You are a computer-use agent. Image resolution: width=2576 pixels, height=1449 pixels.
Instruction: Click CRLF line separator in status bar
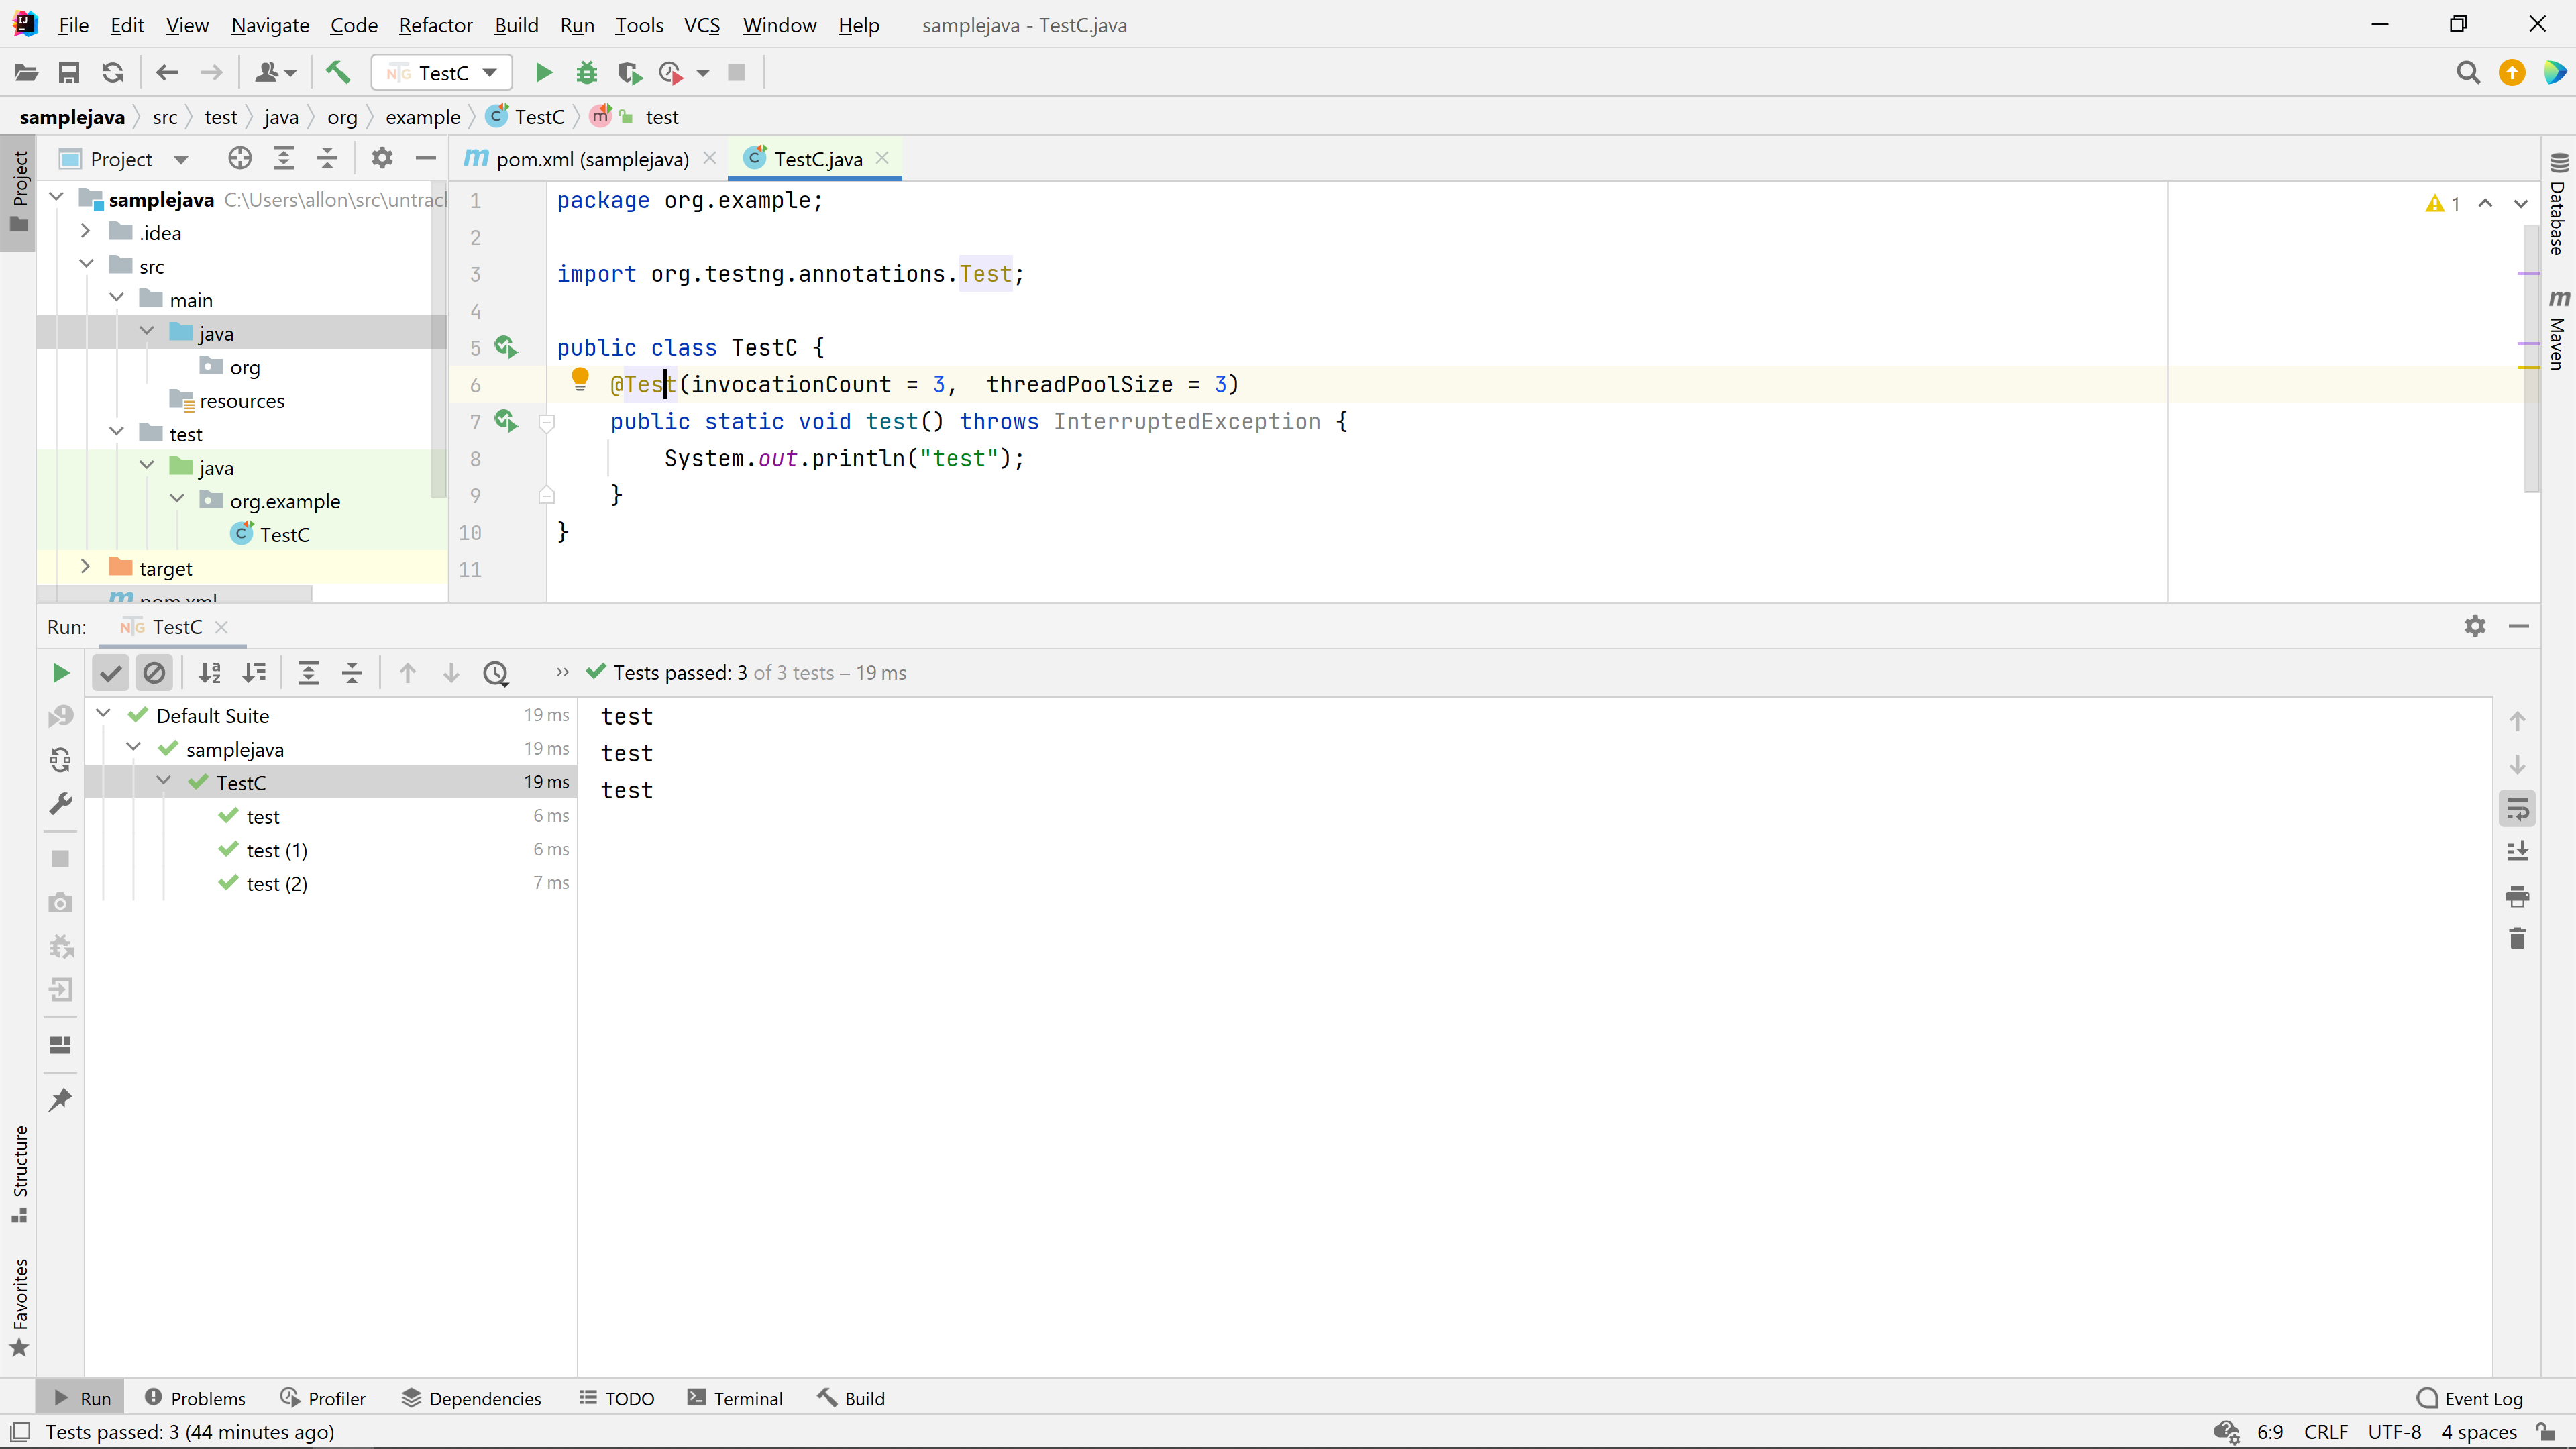click(2326, 1432)
